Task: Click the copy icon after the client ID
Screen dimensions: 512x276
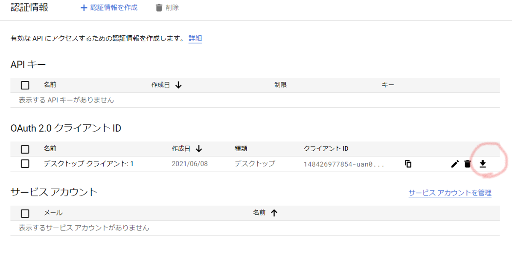Action: pos(407,164)
